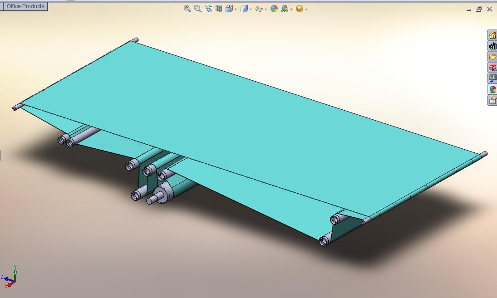Open the Design Library task pane
The height and width of the screenshot is (298, 497).
pyautogui.click(x=492, y=47)
